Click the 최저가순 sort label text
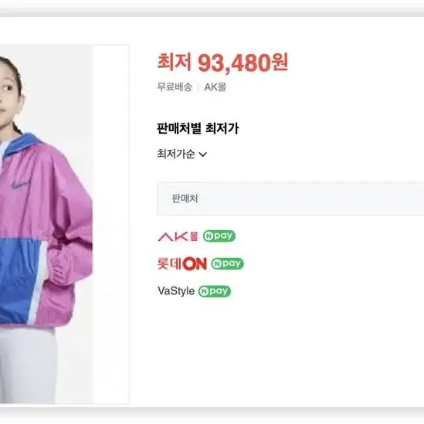 tap(176, 154)
